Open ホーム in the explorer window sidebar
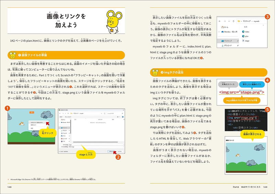Viewport: 275px width, 194px height. tap(225, 27)
